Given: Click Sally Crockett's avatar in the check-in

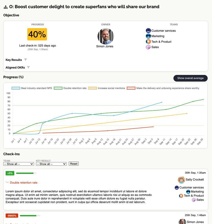Looking at the screenshot, I should [181, 180].
